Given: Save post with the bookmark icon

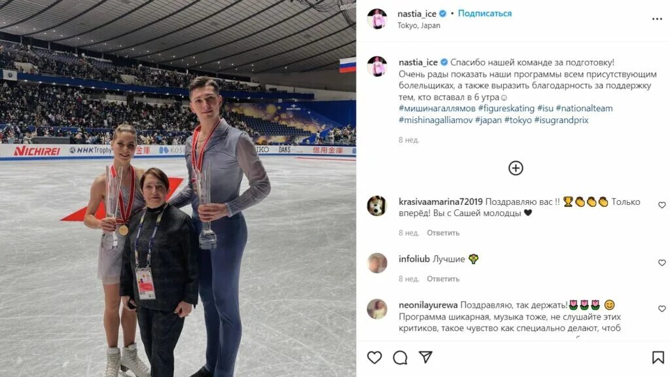Looking at the screenshot, I should click(x=658, y=357).
